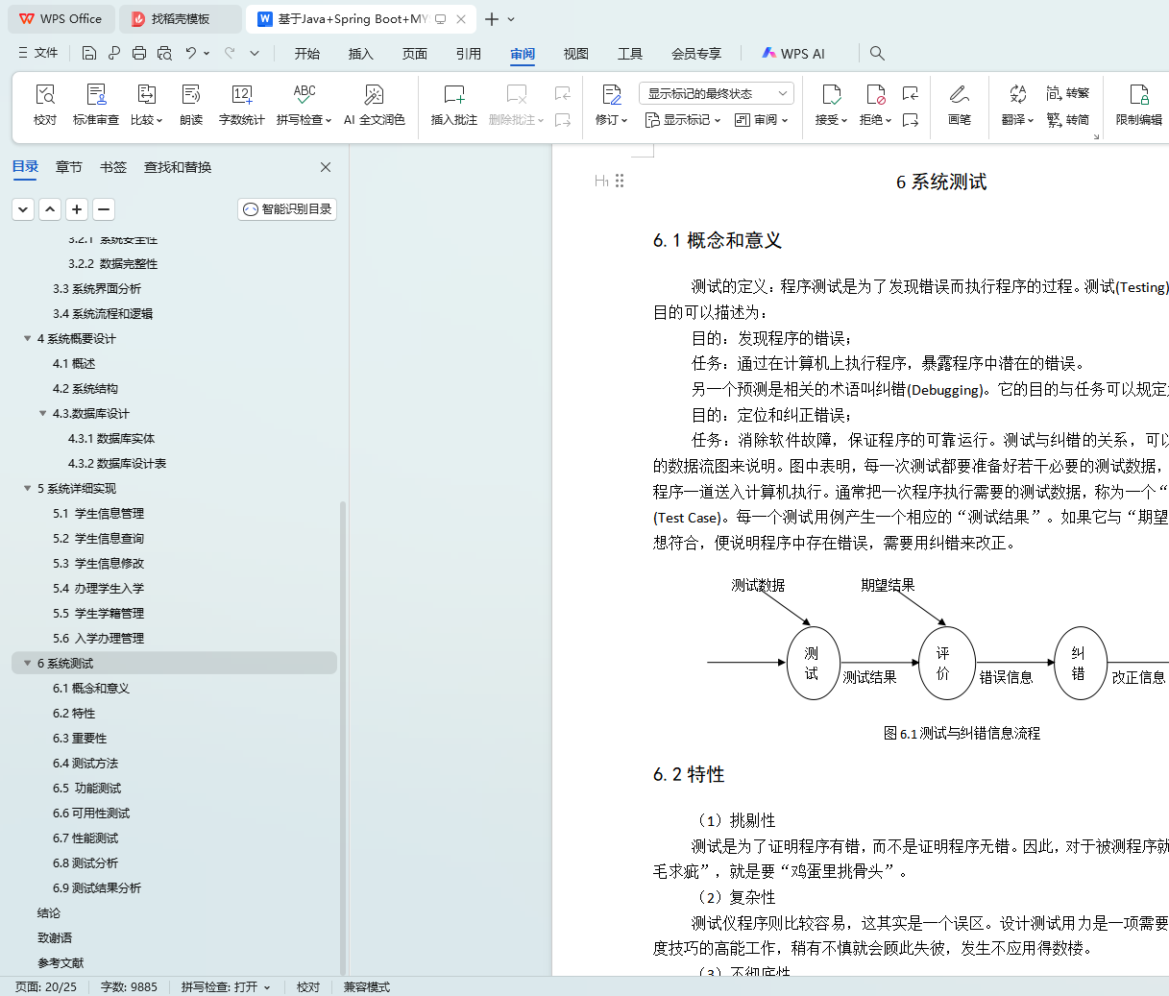Click 接受 accept changes icon
This screenshot has height=996, width=1169.
(831, 94)
